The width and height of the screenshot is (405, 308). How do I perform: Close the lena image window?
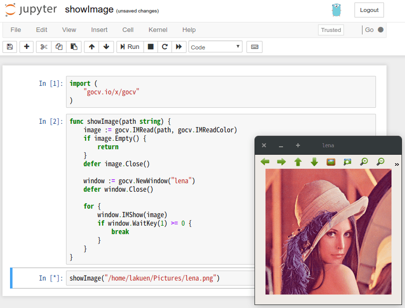pyautogui.click(x=263, y=145)
